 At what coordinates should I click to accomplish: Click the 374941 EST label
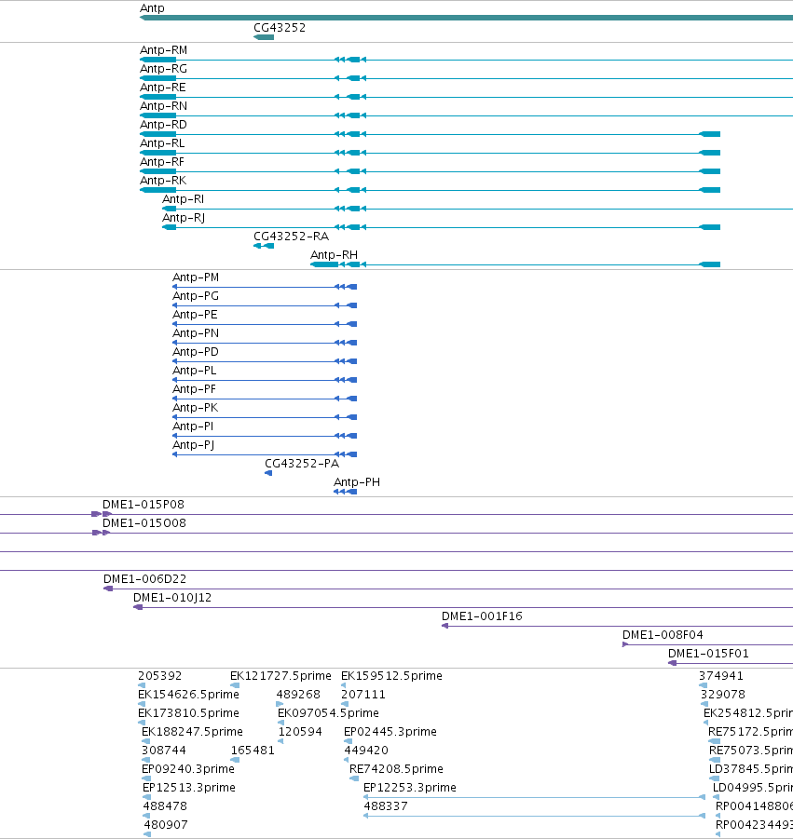click(x=721, y=676)
